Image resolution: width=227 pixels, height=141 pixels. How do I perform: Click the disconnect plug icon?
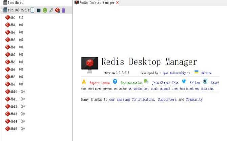[x=51, y=10]
